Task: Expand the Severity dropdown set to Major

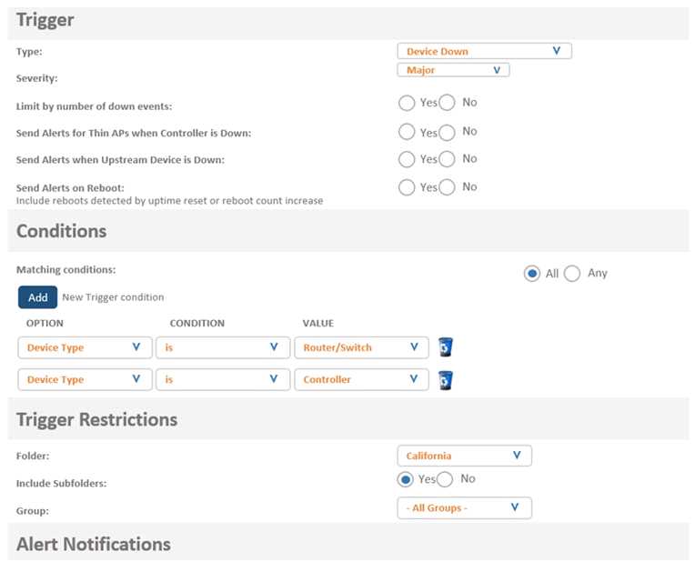Action: click(452, 70)
